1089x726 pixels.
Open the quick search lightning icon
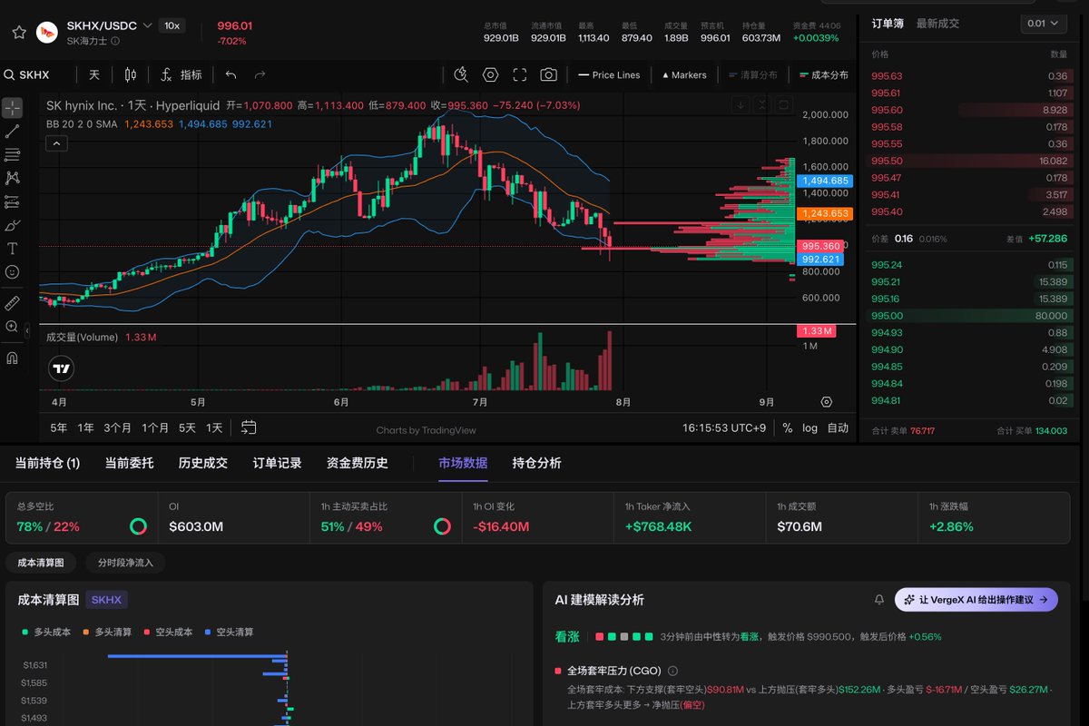pos(461,74)
